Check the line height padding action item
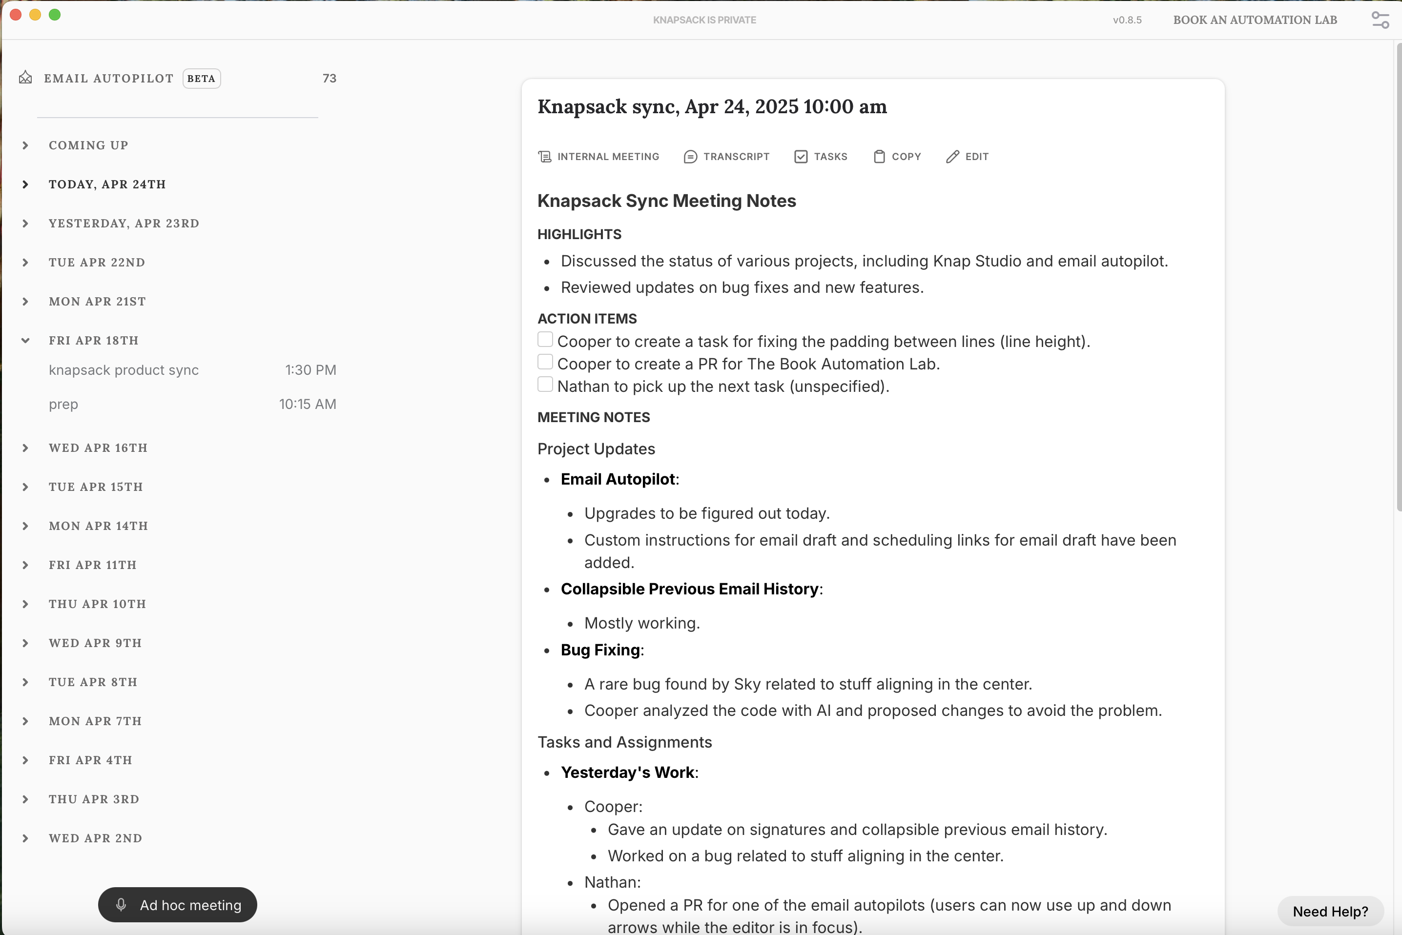 (x=545, y=340)
